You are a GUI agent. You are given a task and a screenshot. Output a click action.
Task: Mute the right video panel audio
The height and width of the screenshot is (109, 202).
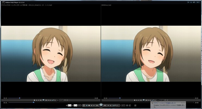150,100
